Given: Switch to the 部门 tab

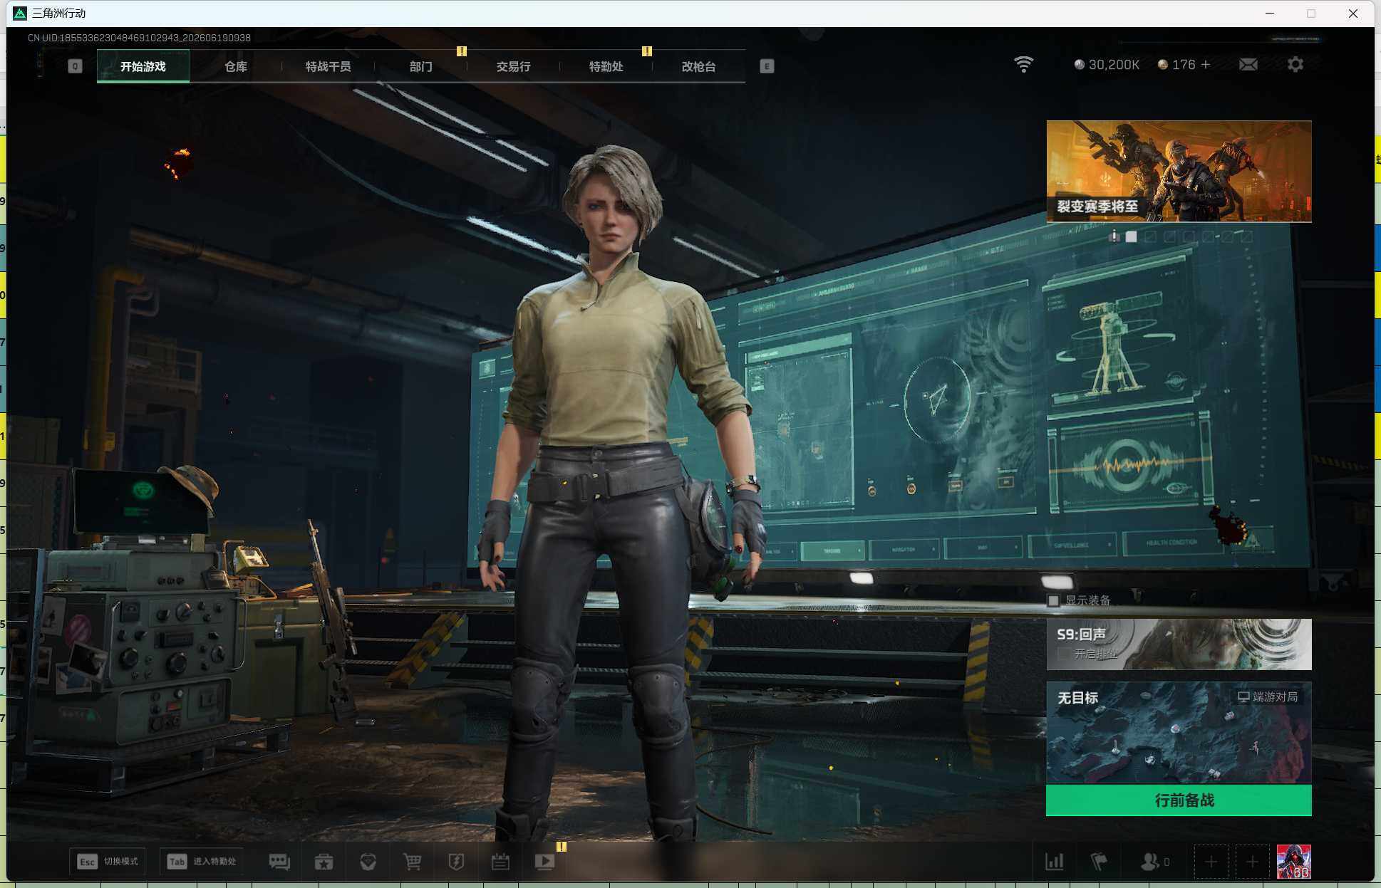Looking at the screenshot, I should [x=421, y=66].
